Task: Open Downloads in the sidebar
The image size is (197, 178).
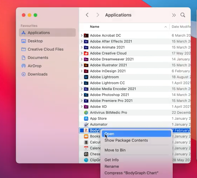Action: 47,74
